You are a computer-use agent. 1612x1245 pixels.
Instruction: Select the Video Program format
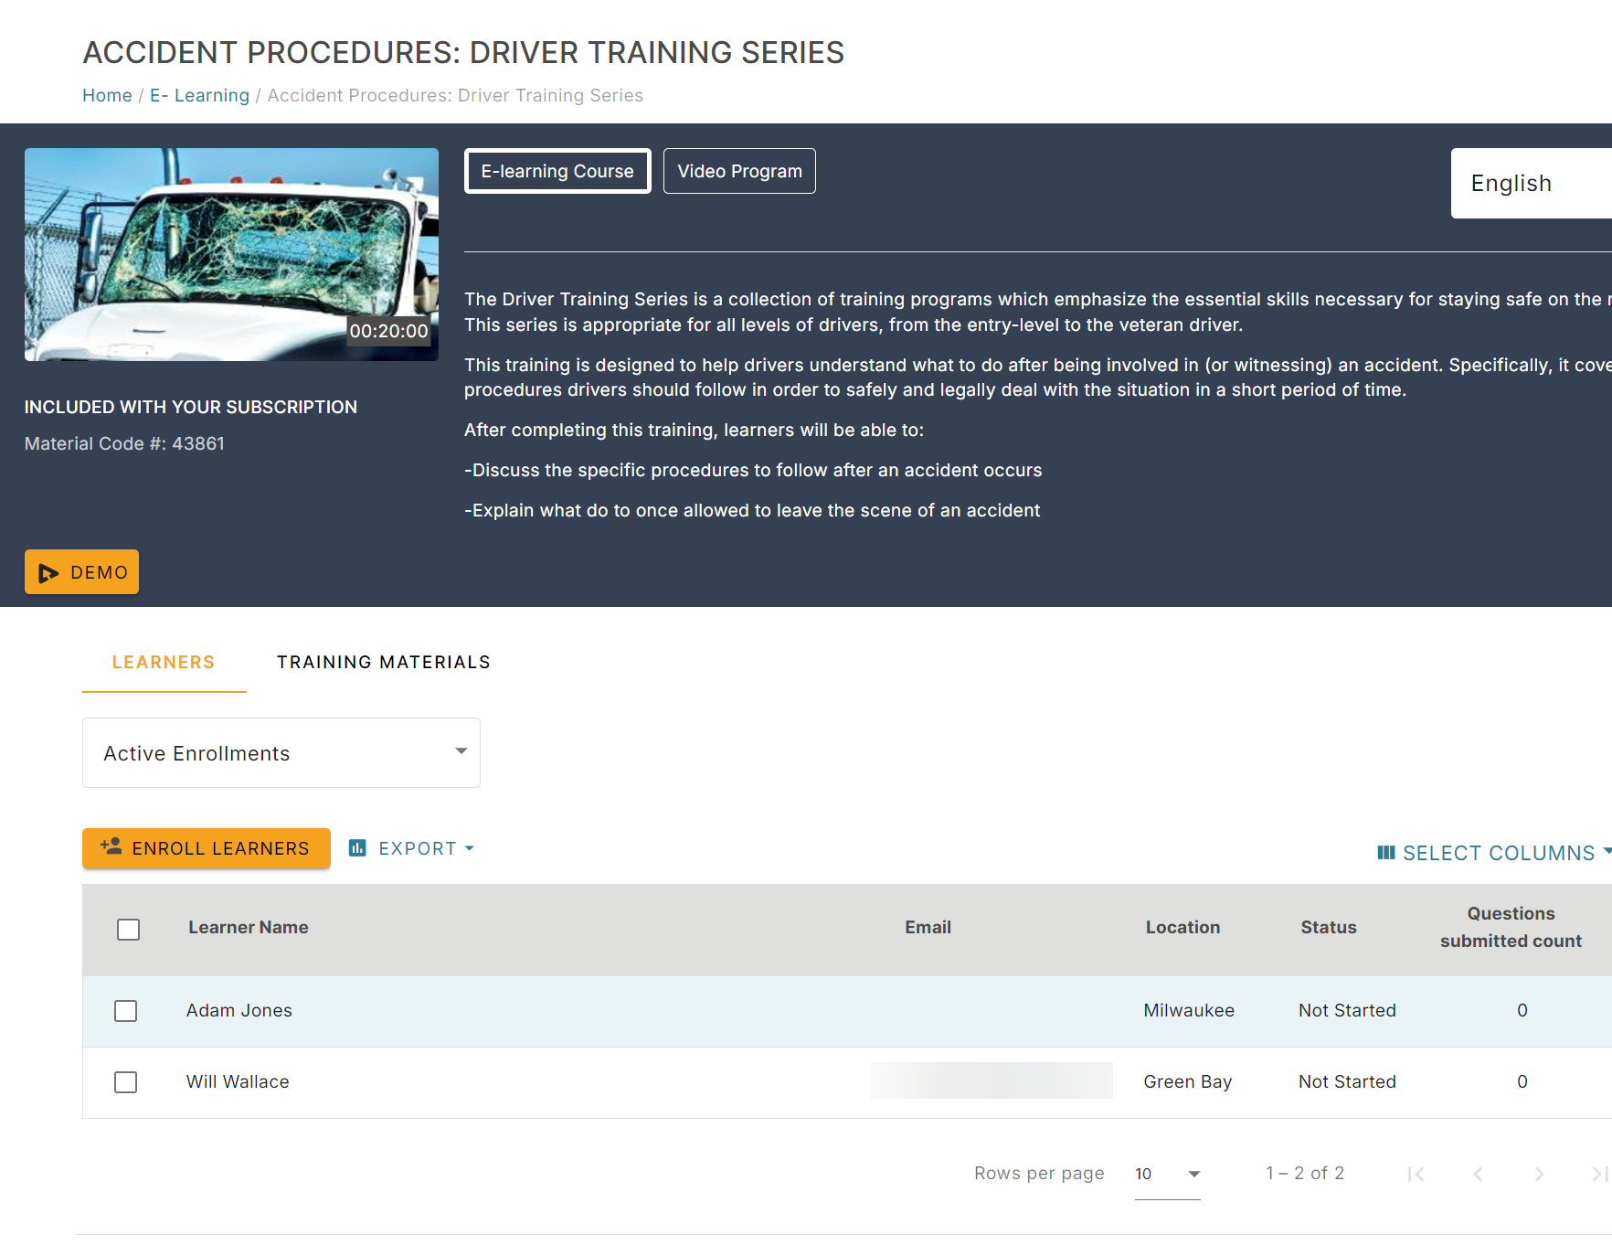coord(739,171)
